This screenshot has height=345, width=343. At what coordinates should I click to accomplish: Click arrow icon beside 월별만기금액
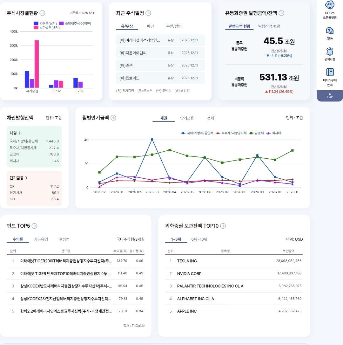[113, 118]
